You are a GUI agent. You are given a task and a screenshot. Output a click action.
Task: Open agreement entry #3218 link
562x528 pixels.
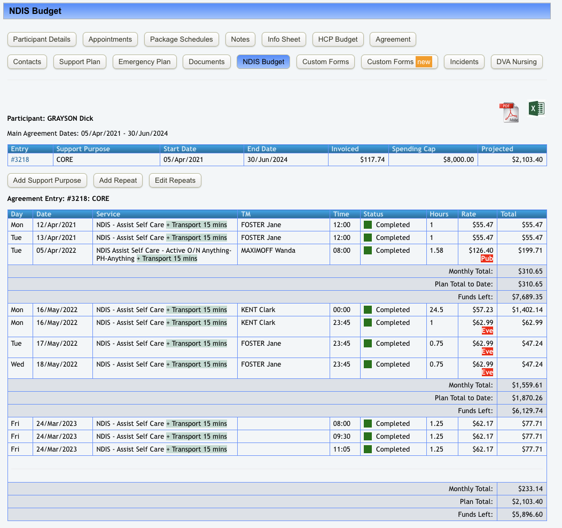tap(20, 159)
